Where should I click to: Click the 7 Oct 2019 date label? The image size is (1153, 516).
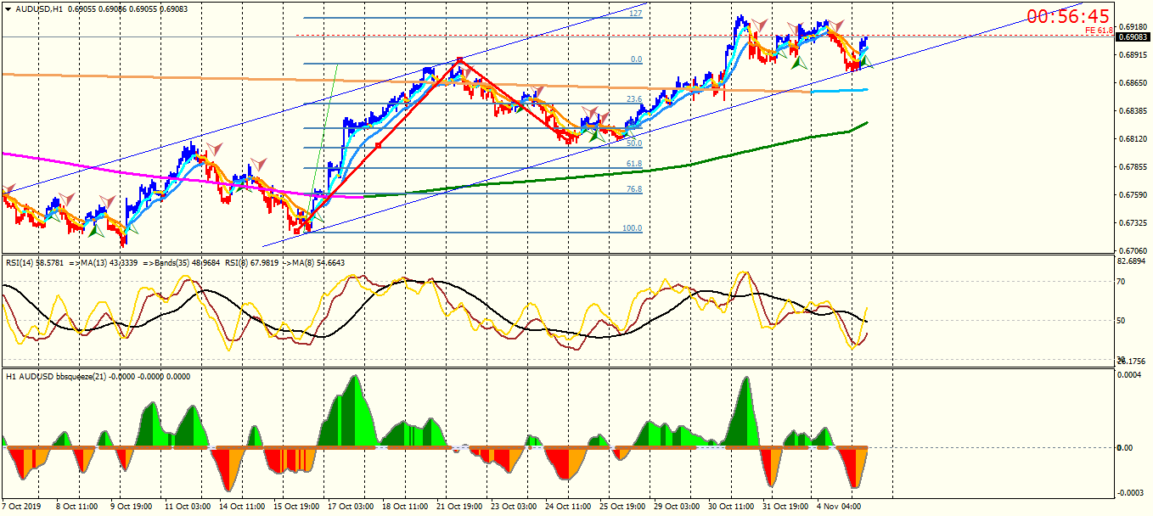pos(23,507)
